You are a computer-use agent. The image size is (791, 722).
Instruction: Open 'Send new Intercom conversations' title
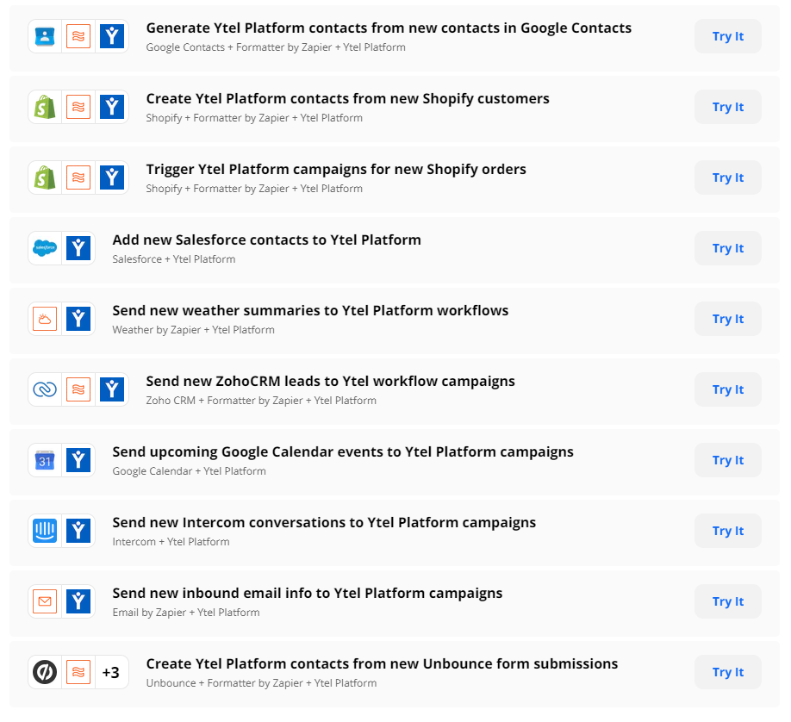[324, 522]
